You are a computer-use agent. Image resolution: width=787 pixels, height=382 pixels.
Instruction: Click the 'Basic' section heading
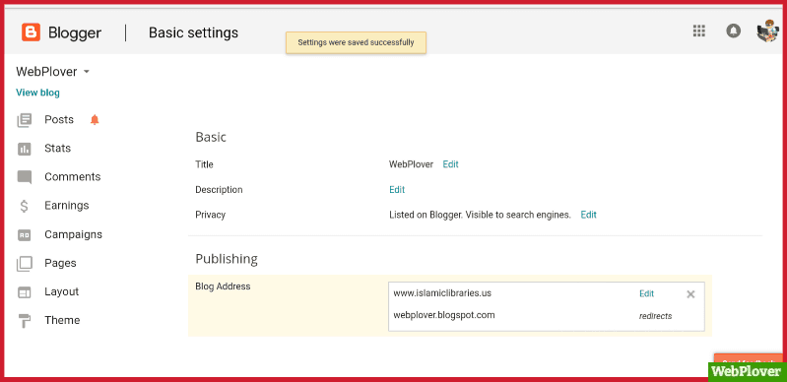[x=211, y=137]
